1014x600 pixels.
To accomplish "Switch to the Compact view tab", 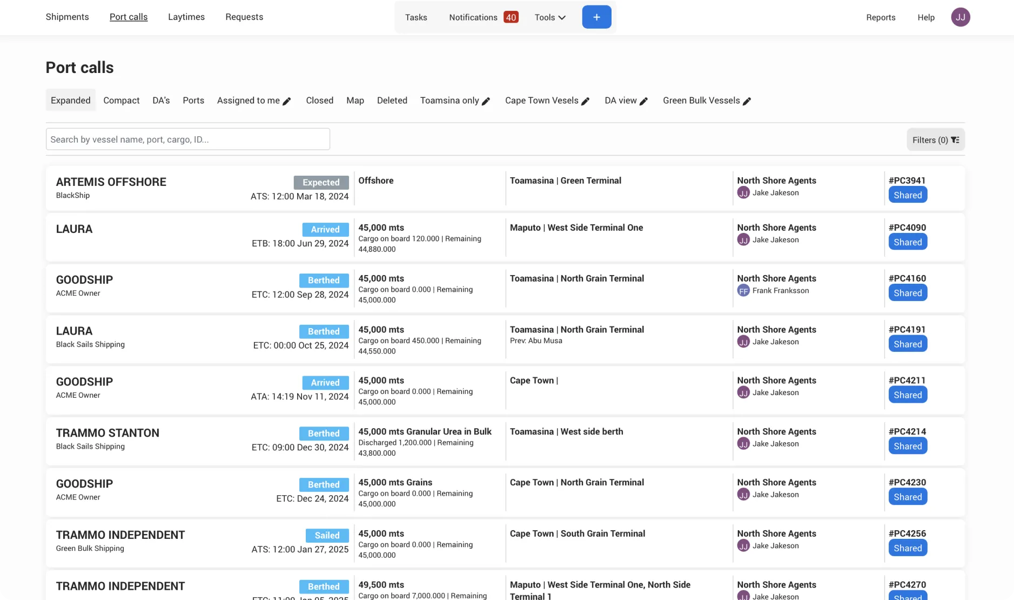I will (122, 101).
